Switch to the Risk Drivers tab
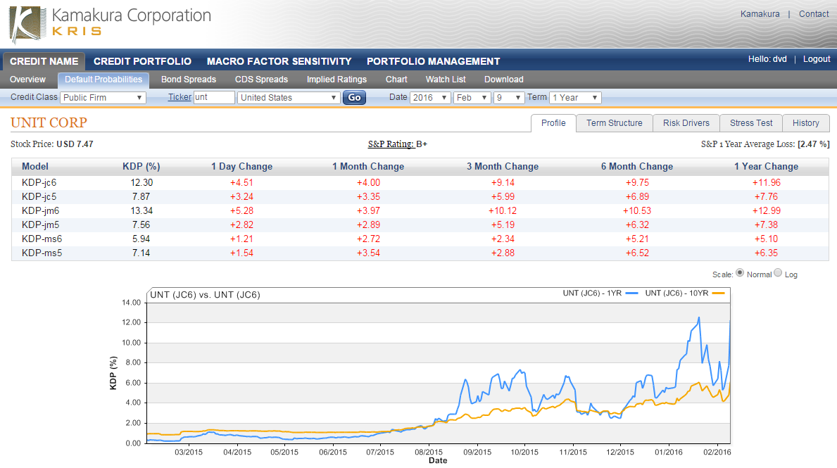837x468 pixels. pyautogui.click(x=686, y=123)
